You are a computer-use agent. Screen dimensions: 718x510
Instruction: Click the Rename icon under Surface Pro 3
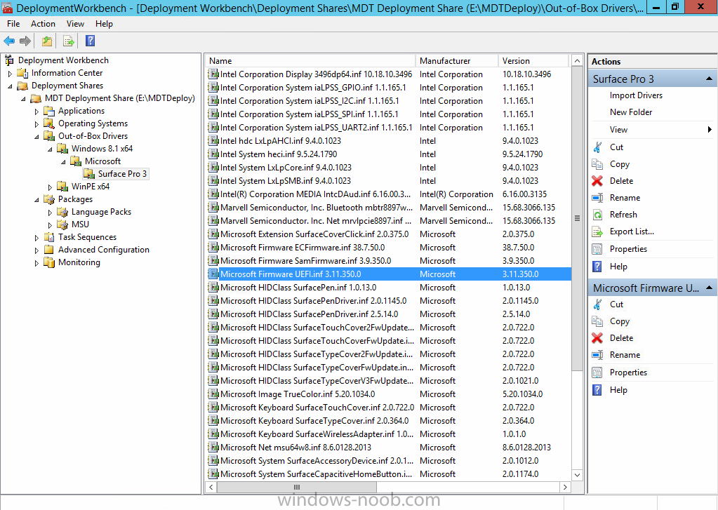(597, 198)
